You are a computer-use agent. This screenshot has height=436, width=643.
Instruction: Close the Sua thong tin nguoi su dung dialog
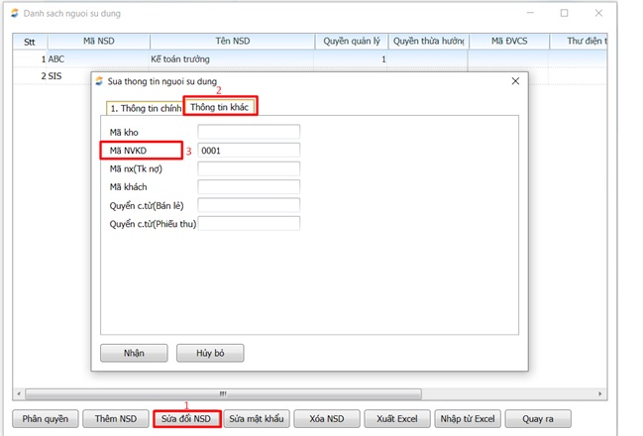513,81
